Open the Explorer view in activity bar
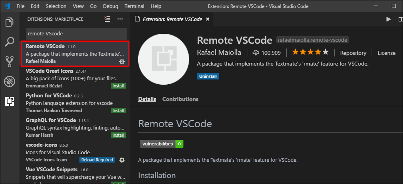Viewport: 403px width, 184px height. click(x=10, y=22)
